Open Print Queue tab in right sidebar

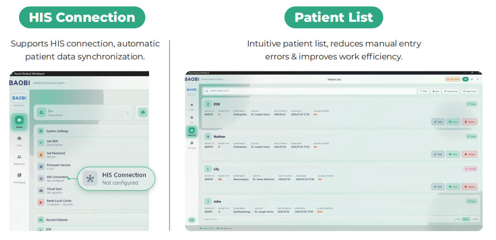pos(192,145)
